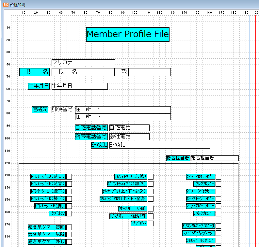Screen dimensions: 259x247
Task: Check the デッドシーセラピー checkbox
Action: click(x=219, y=191)
